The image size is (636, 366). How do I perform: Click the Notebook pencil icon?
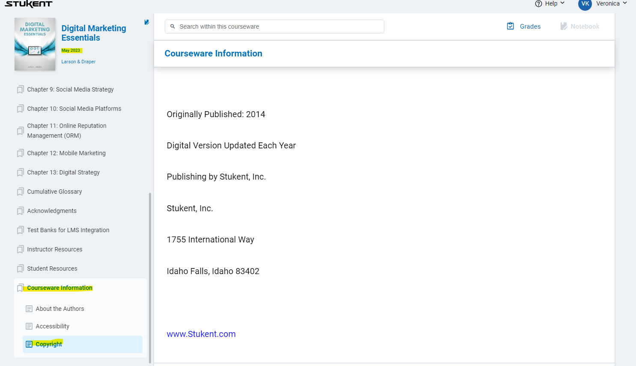click(564, 26)
